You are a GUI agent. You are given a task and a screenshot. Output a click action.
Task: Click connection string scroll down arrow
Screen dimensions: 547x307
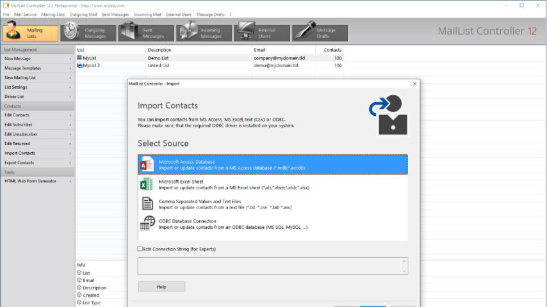click(x=404, y=271)
